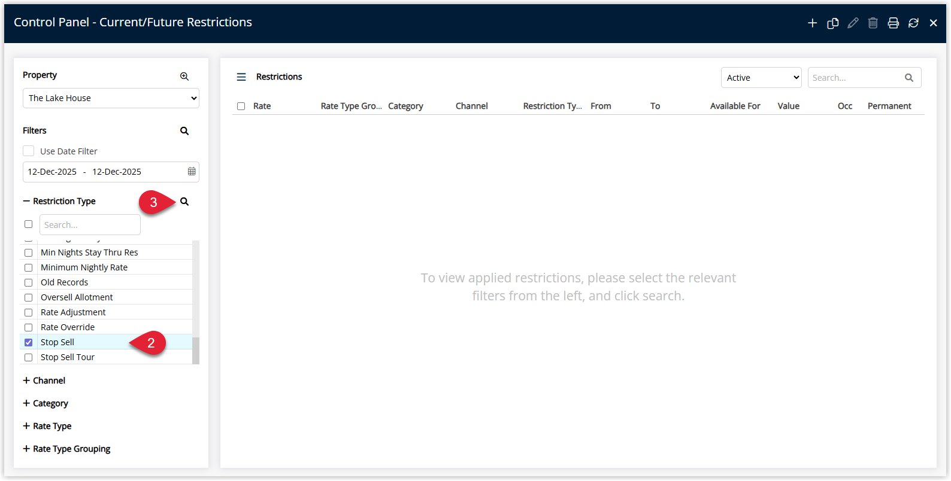Viewport: 951px width, 481px height.
Task: Open The Lake House property dropdown
Action: tap(111, 98)
